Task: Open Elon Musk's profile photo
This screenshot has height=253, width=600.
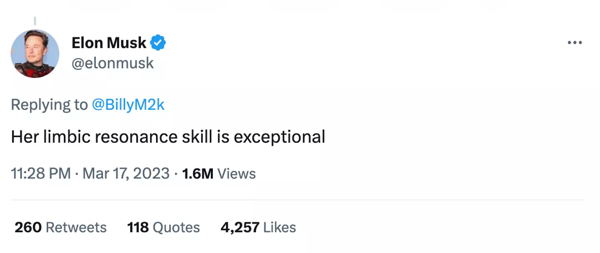Action: pyautogui.click(x=35, y=54)
